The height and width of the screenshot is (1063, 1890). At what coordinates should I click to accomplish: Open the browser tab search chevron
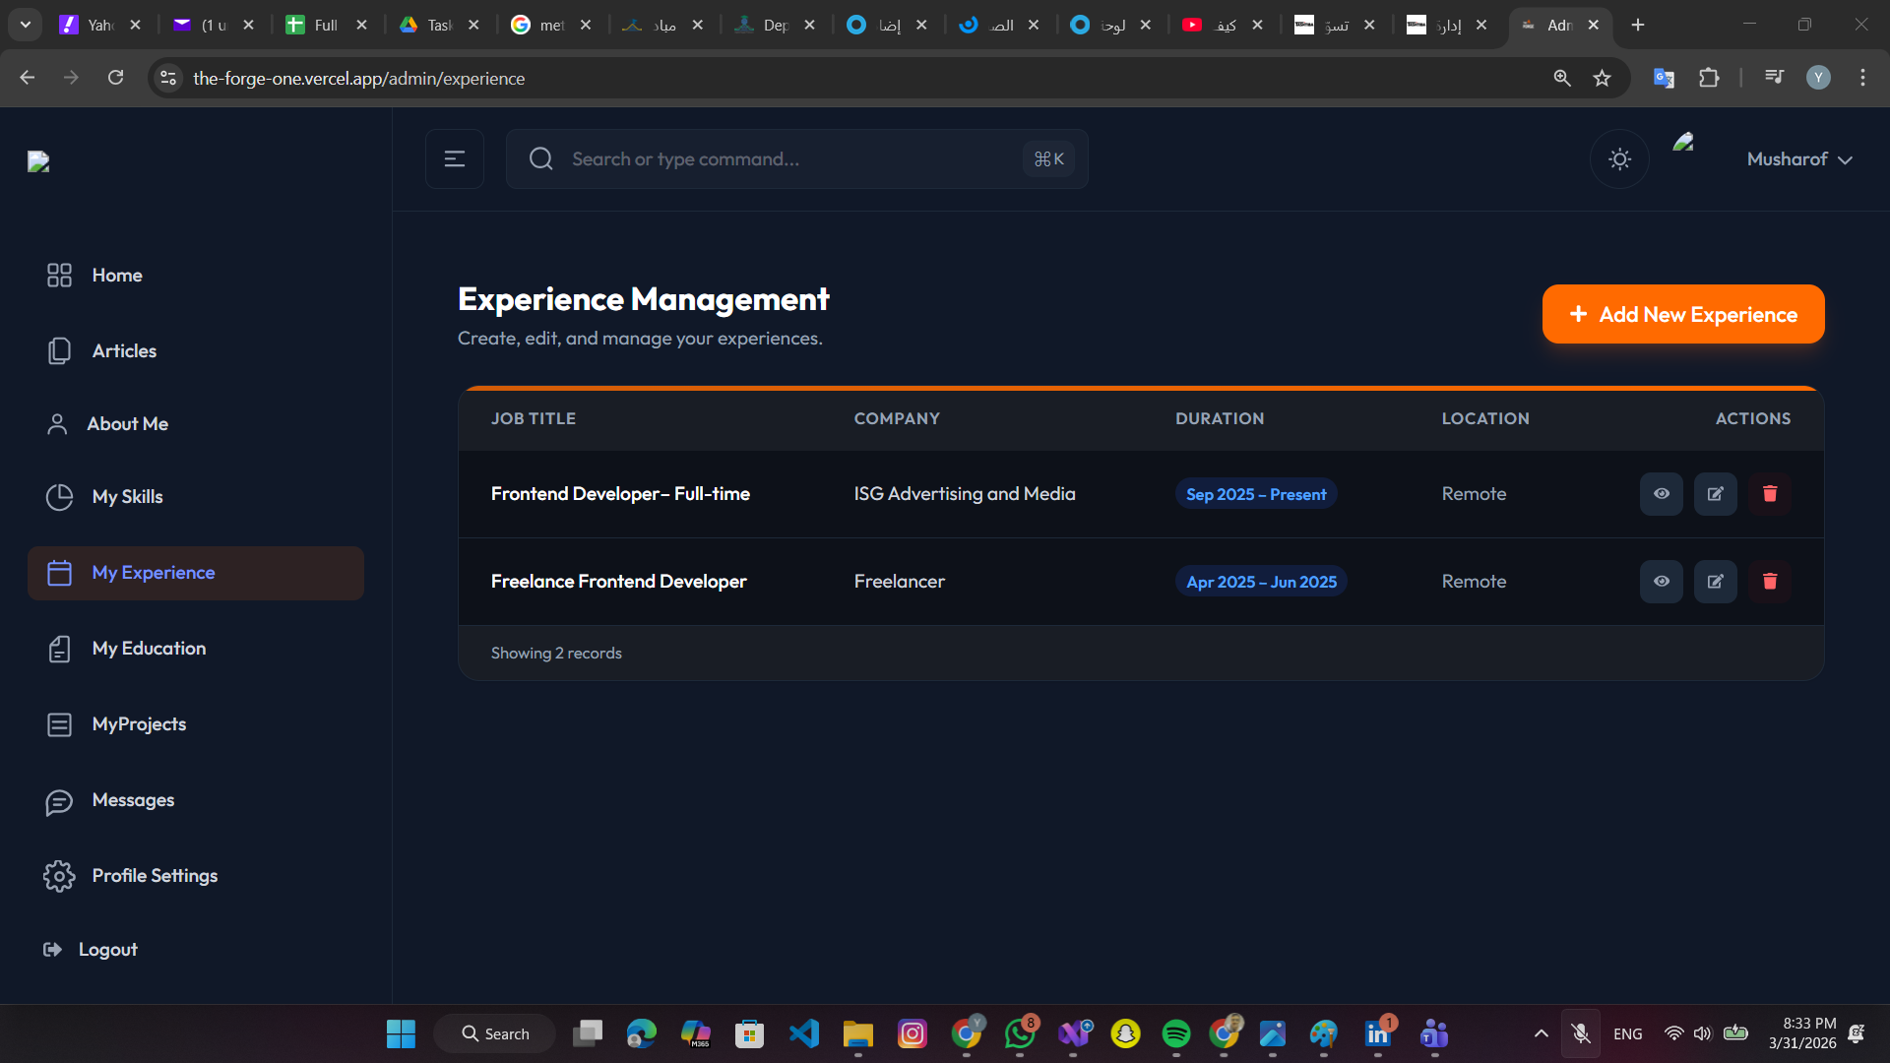[25, 25]
